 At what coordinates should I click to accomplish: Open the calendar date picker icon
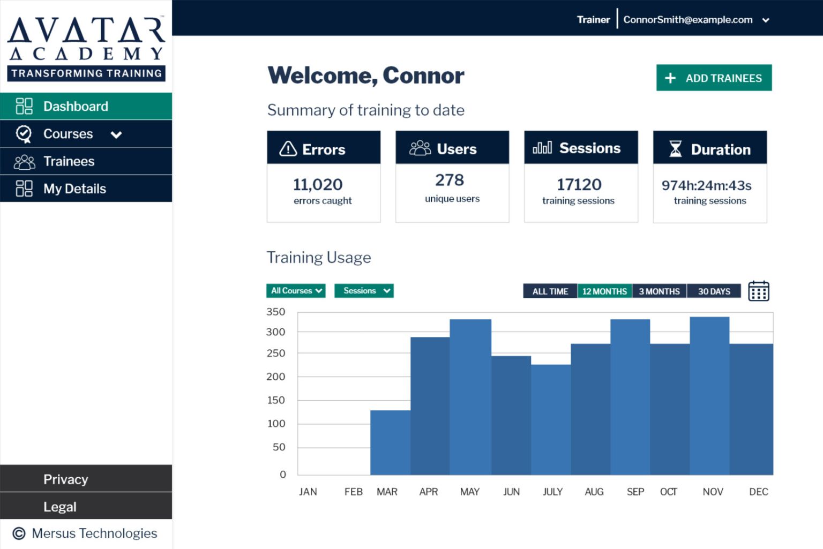pyautogui.click(x=758, y=291)
